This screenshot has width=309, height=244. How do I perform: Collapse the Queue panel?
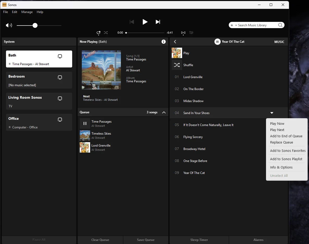[164, 112]
